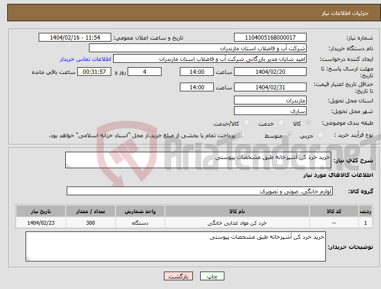Viewport: 381px width, 289px height.
Task: Click the buyer organization name field
Action: tap(198, 48)
